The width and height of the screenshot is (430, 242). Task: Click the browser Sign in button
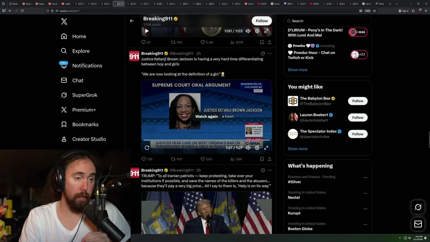403,11
